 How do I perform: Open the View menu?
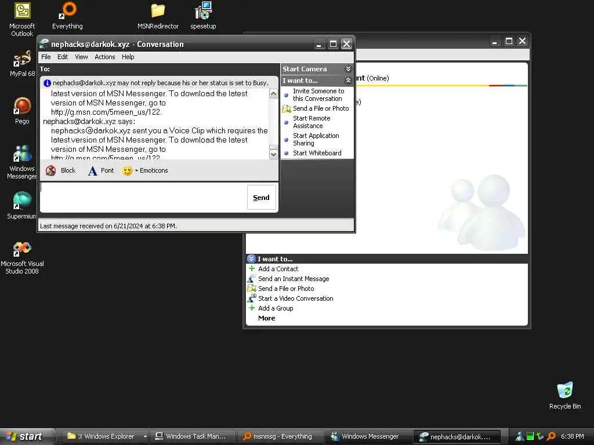click(81, 57)
